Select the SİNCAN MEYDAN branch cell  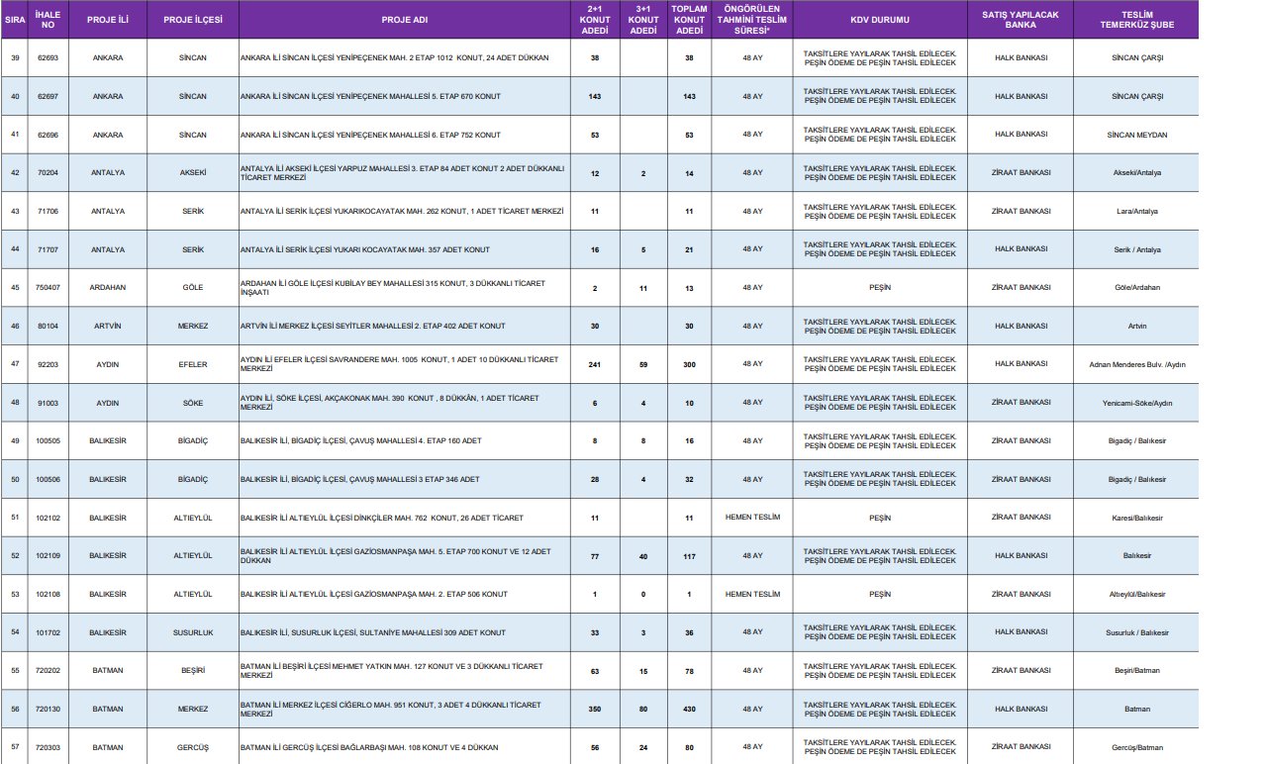tap(1137, 134)
